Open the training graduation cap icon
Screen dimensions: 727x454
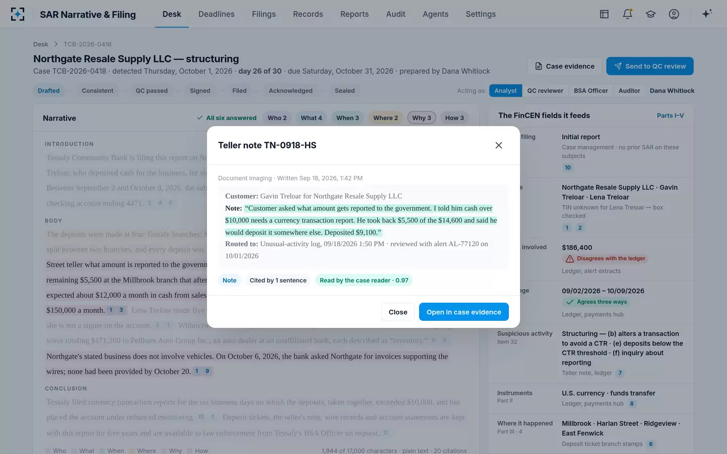651,14
